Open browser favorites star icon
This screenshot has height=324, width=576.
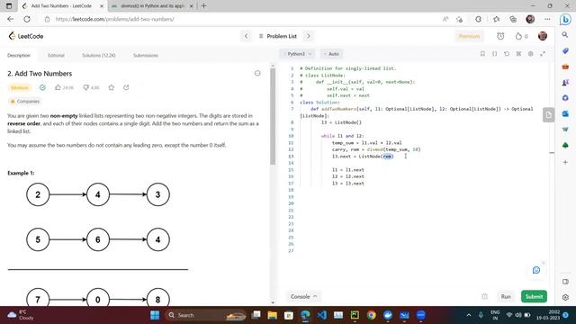pos(496,19)
